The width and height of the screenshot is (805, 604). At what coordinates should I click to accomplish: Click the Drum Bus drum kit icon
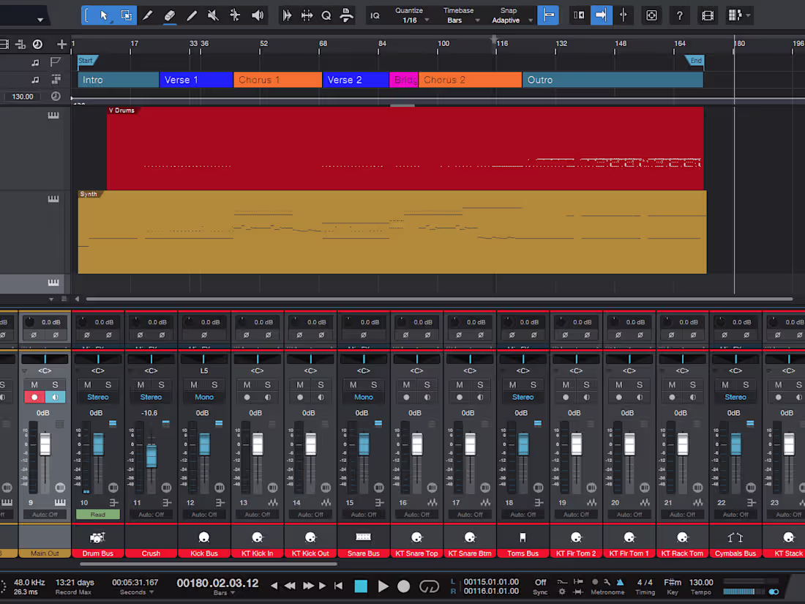click(x=97, y=537)
